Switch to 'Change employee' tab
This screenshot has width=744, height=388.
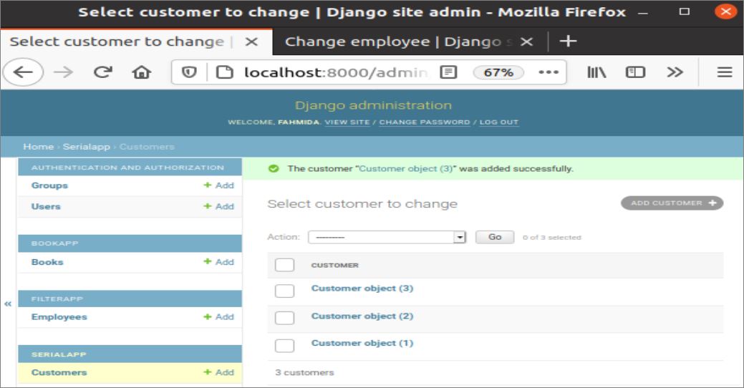pyautogui.click(x=399, y=42)
